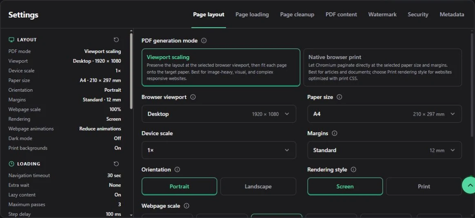Click the Layout monitor icon
The image size is (475, 218).
pyautogui.click(x=11, y=40)
